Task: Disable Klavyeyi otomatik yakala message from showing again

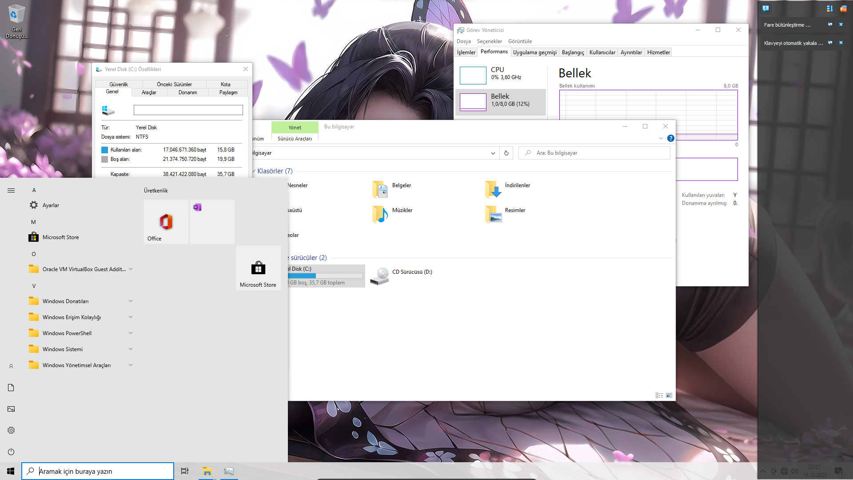Action: [x=830, y=43]
